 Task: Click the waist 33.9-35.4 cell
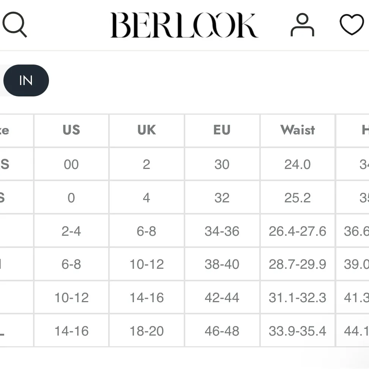click(298, 331)
